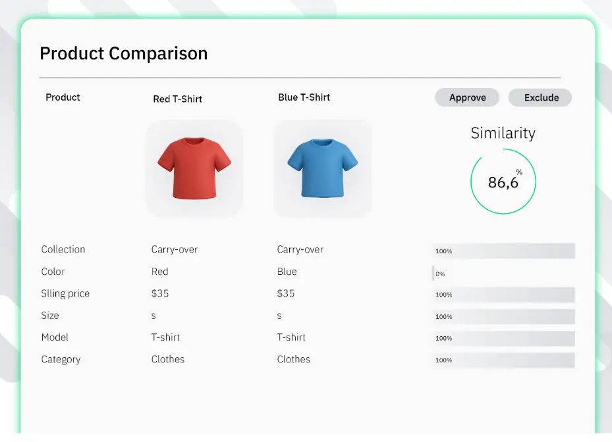Click the Category 100% similarity bar
Image resolution: width=612 pixels, height=442 pixels.
[x=503, y=360]
